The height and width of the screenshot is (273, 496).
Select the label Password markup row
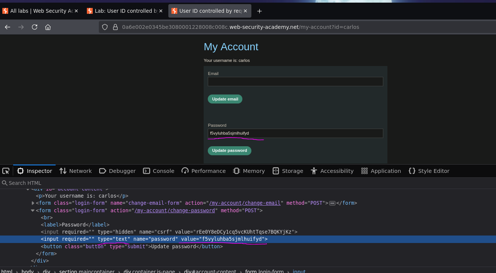pos(248,225)
